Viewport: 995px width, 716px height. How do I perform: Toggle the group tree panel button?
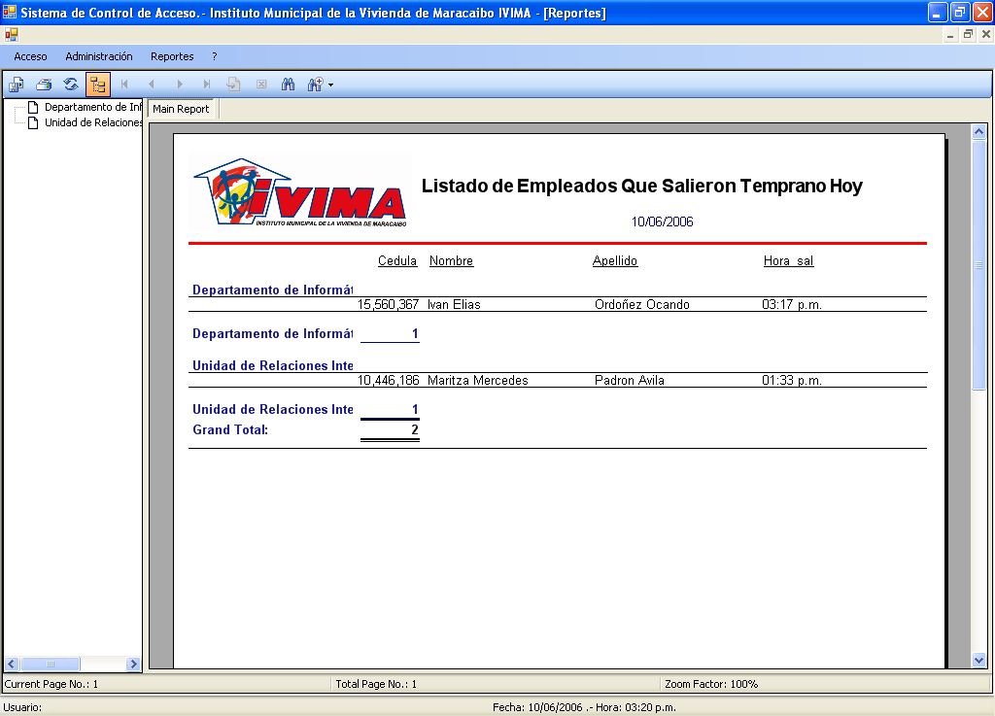pyautogui.click(x=98, y=85)
